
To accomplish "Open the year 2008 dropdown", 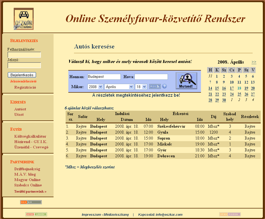I will (95, 87).
